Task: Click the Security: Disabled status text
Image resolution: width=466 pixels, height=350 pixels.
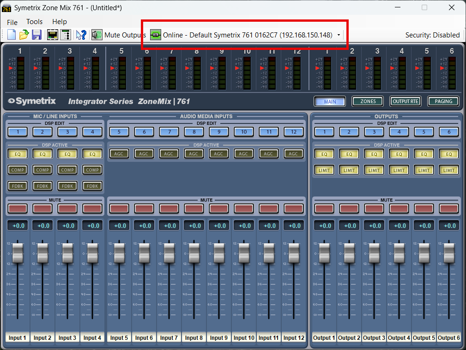Action: (432, 35)
